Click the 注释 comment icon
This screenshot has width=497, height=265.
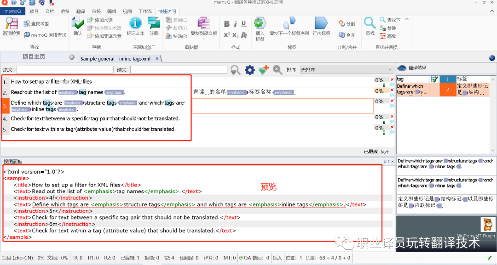(x=154, y=23)
